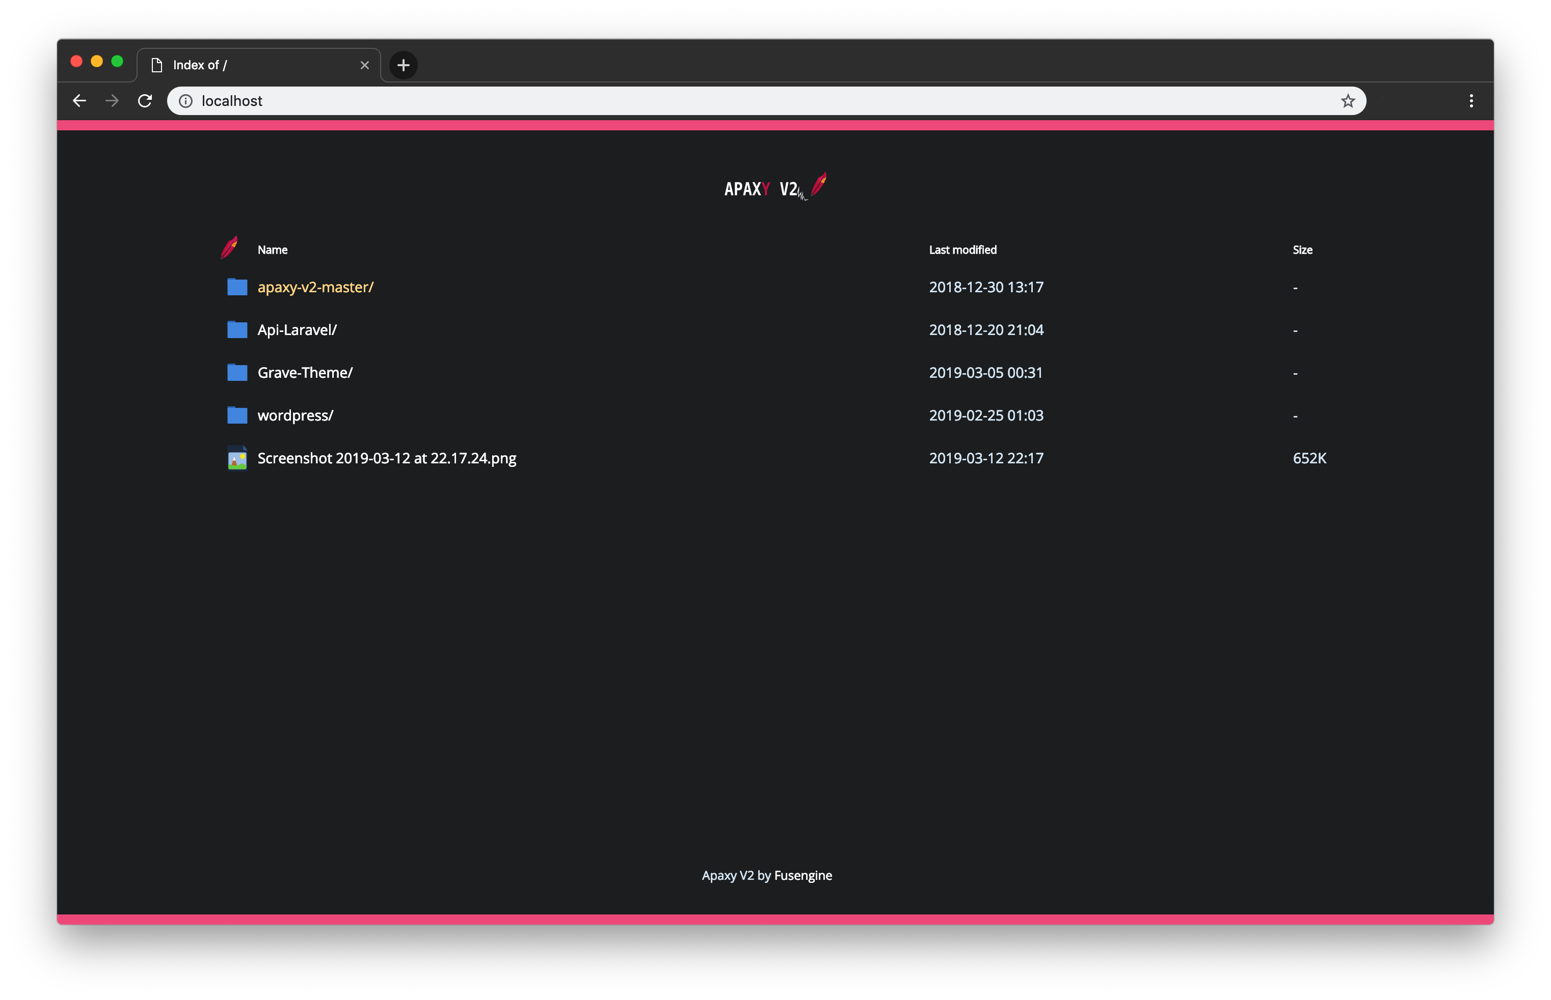Click the pink divider bar below the toolbar
This screenshot has width=1551, height=1000.
773,124
